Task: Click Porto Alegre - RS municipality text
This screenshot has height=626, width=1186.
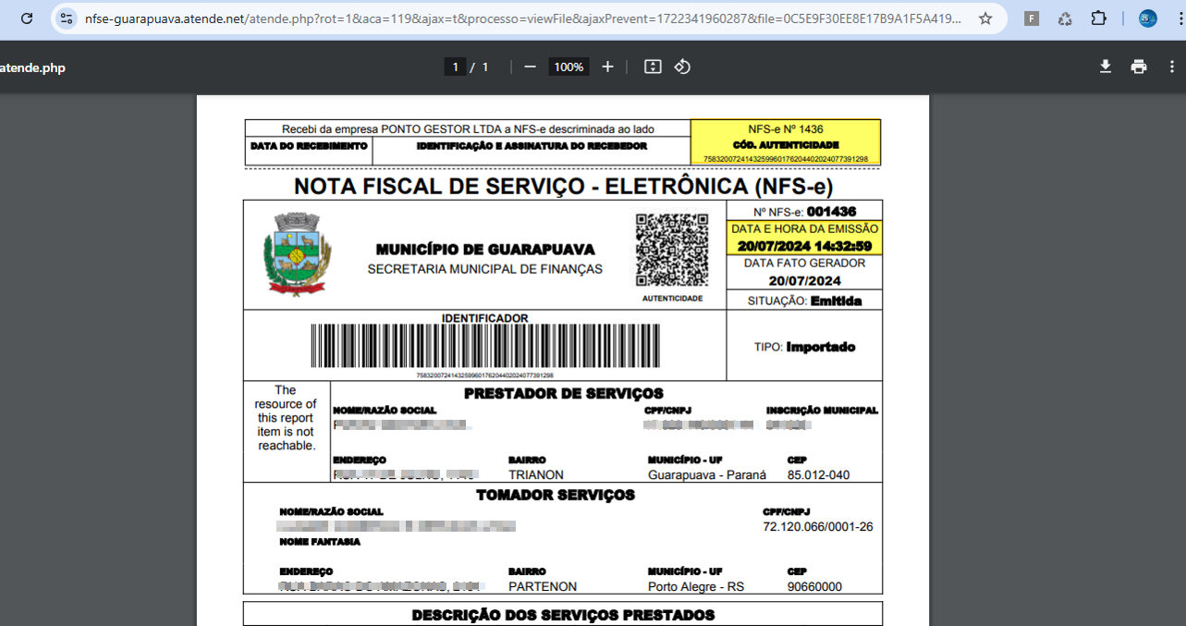Action: pos(696,587)
